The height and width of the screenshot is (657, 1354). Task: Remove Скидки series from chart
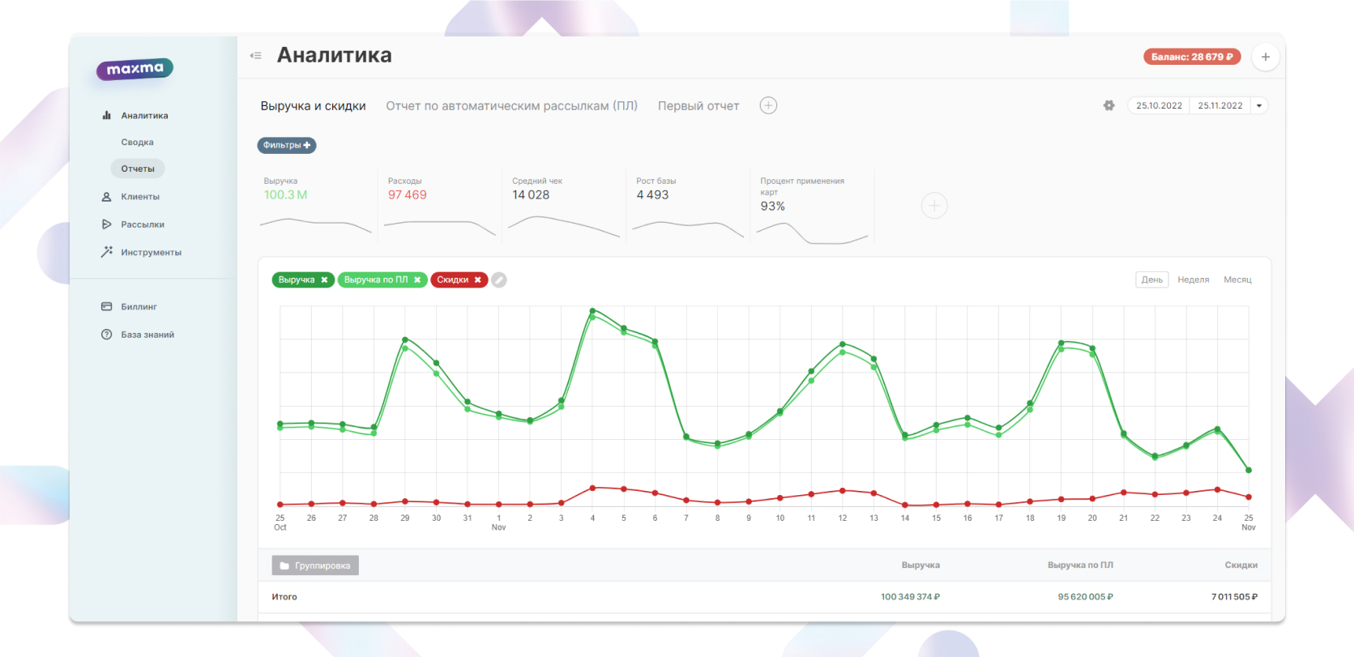point(478,279)
